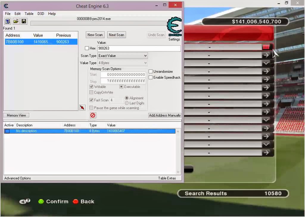Image resolution: width=305 pixels, height=217 pixels.
Task: Open Memory View
Action: (16, 115)
